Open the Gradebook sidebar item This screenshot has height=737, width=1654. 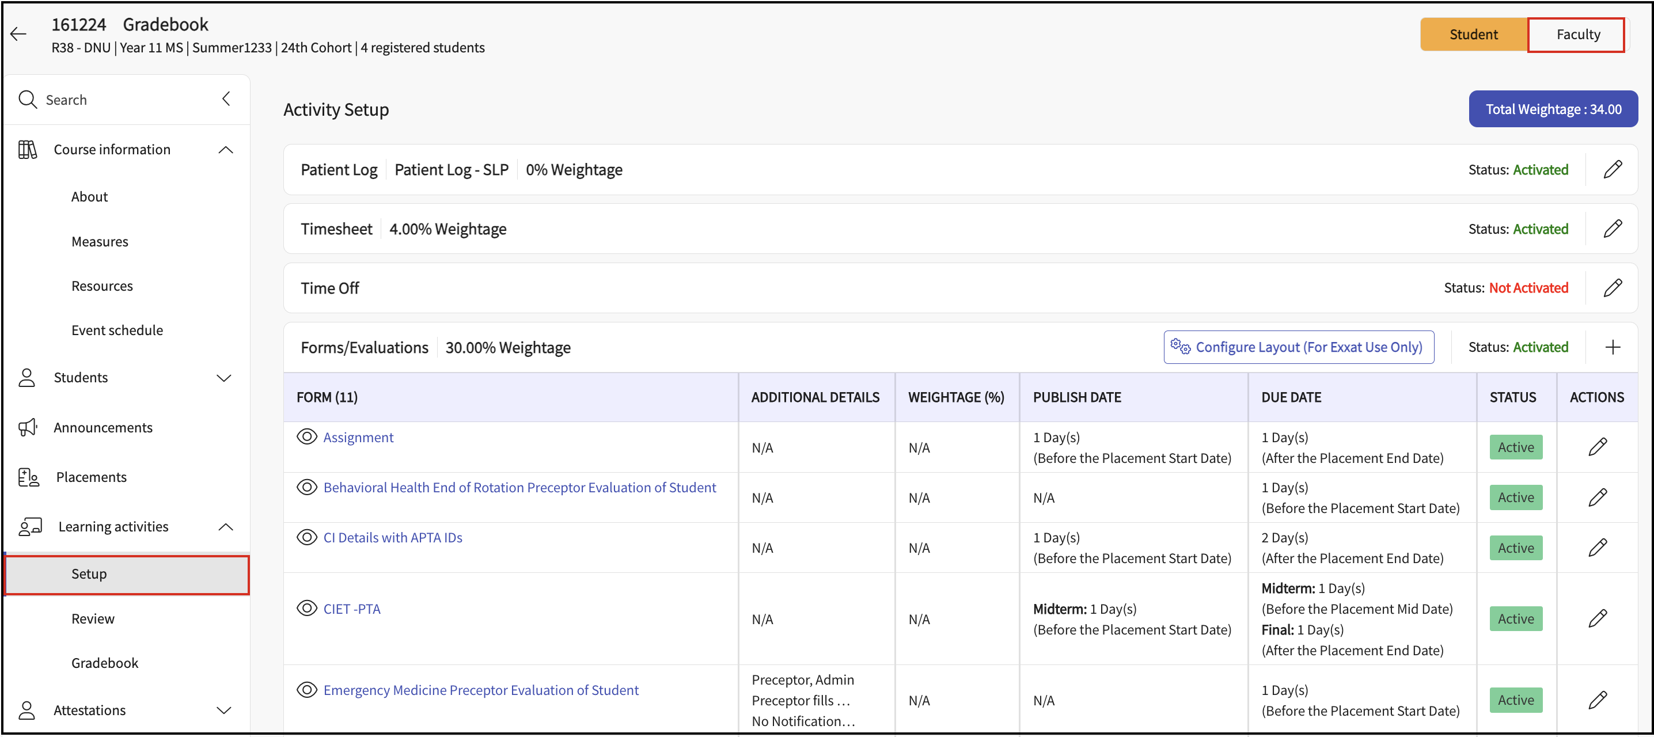105,663
